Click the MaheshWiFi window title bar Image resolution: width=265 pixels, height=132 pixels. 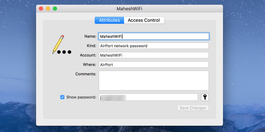(x=129, y=8)
